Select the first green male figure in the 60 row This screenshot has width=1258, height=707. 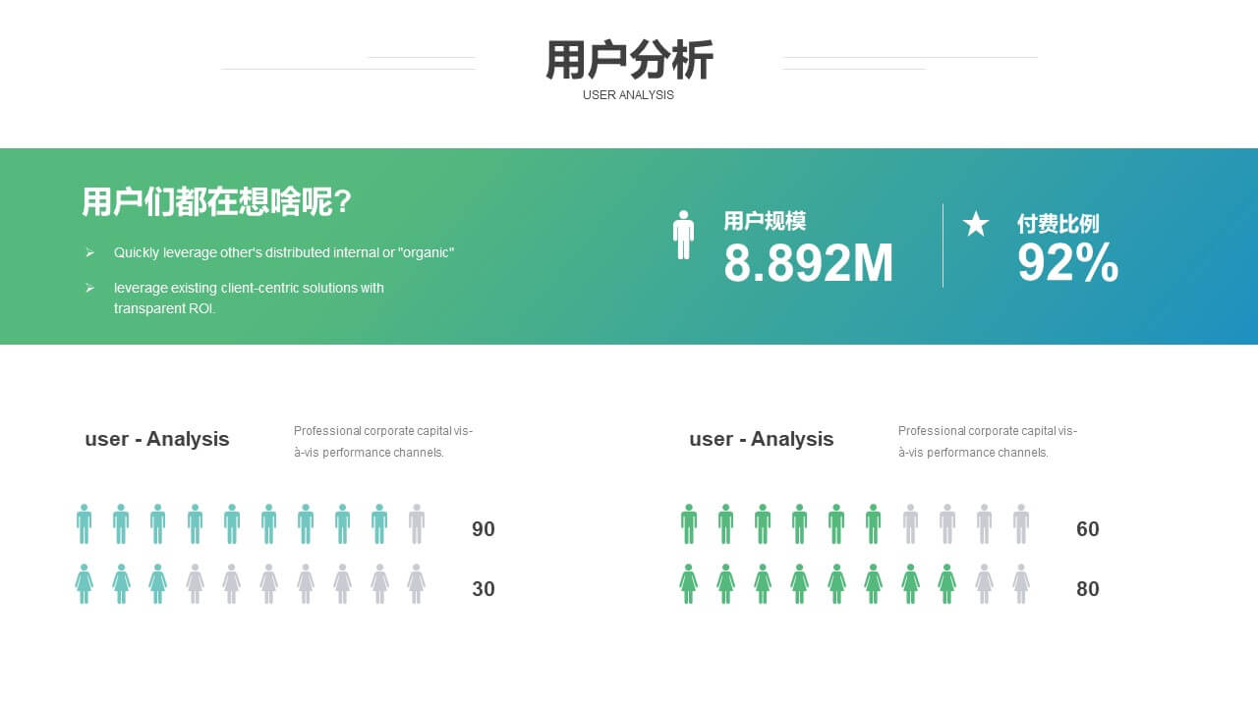click(689, 524)
